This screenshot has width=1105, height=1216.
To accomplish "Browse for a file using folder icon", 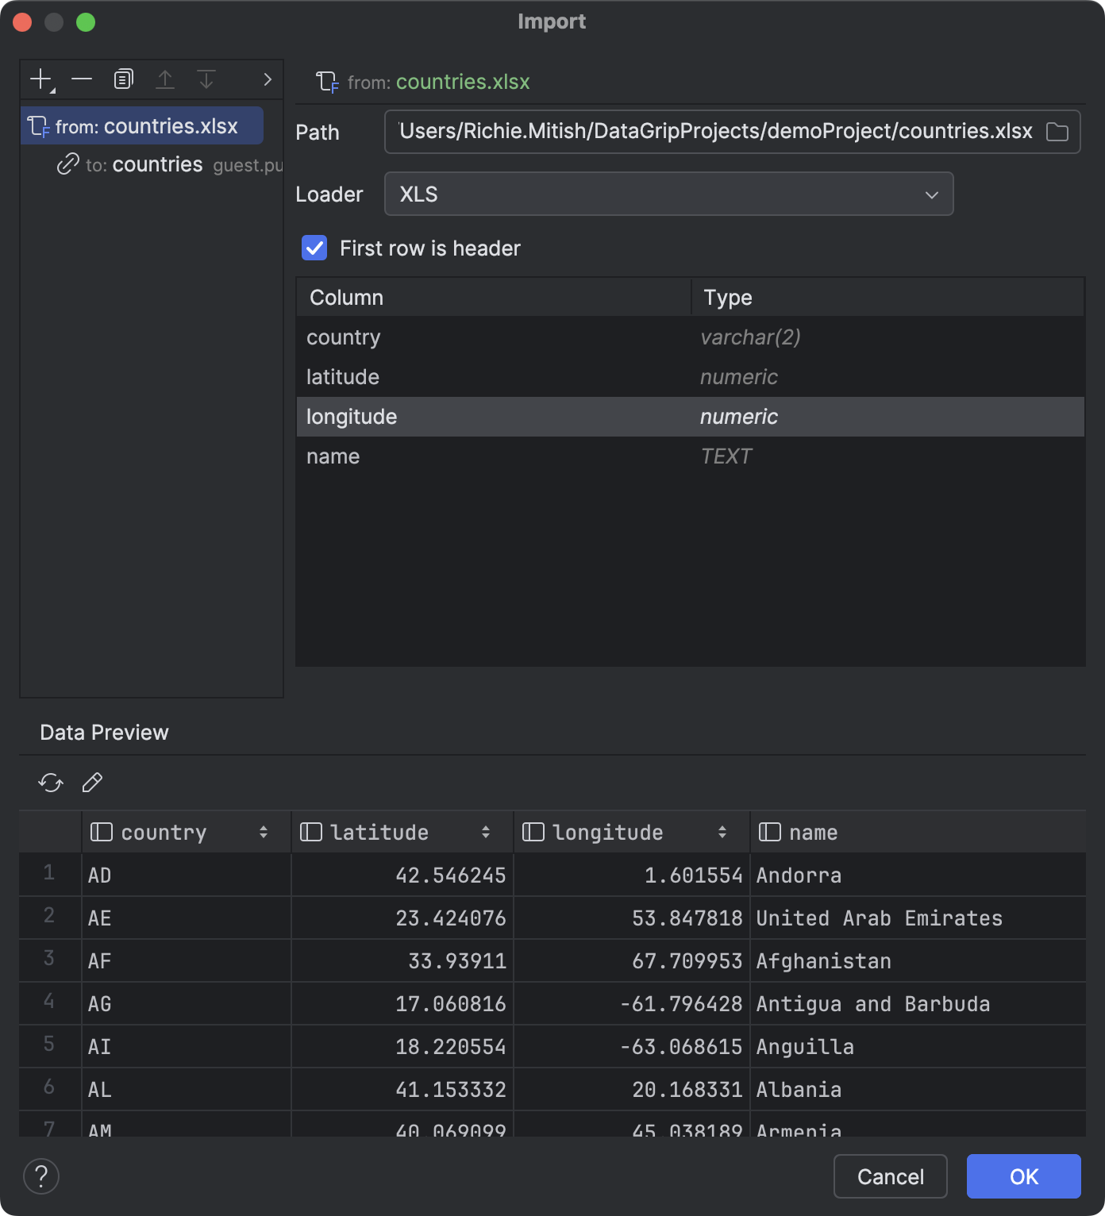I will [x=1059, y=132].
